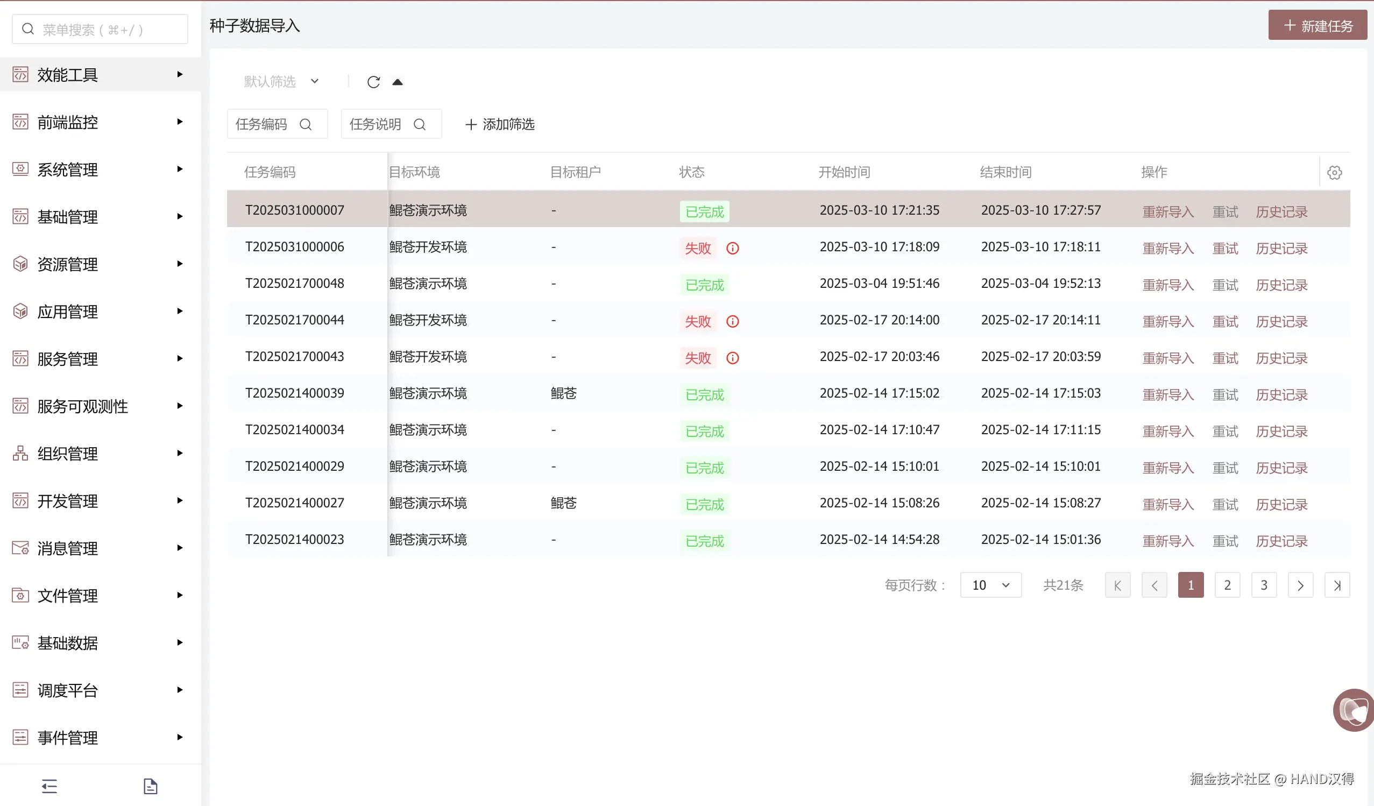1374x806 pixels.
Task: Click error info icon for task T2025021700043
Action: (x=732, y=358)
